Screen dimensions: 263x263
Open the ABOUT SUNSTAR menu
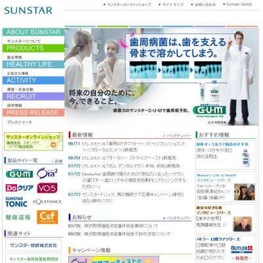coord(34,32)
